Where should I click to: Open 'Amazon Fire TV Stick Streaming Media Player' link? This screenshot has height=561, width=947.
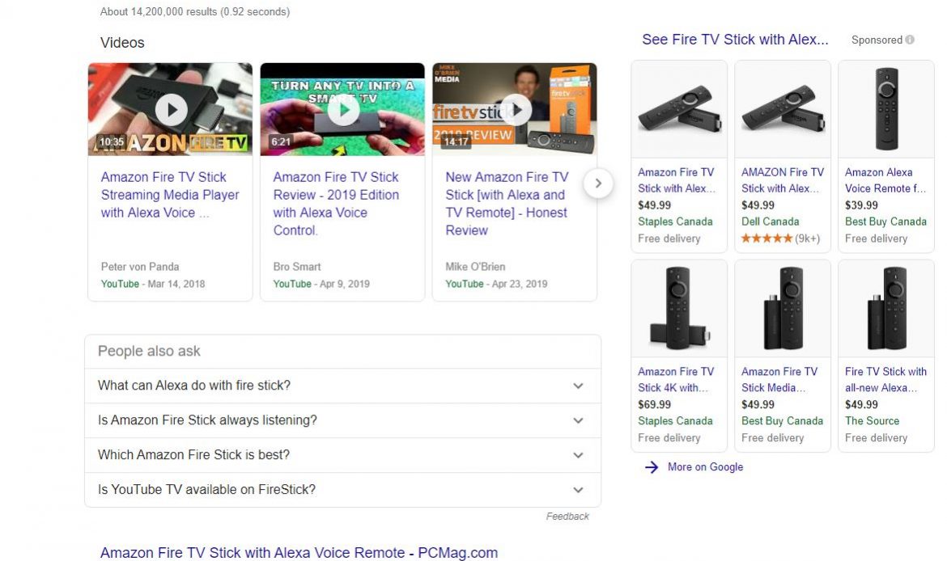coord(170,195)
